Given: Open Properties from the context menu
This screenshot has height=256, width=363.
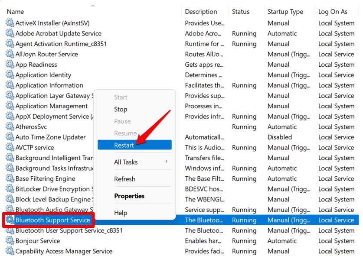Looking at the screenshot, I should pyautogui.click(x=129, y=196).
